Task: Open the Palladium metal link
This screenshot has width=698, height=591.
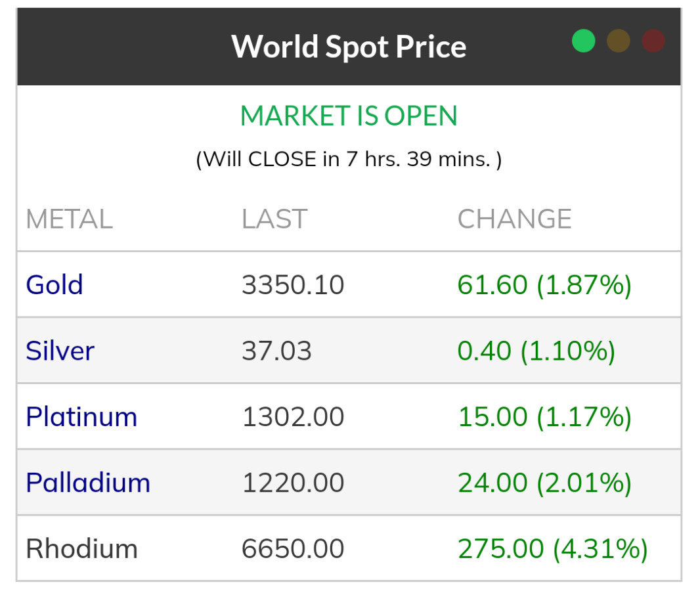Action: click(x=88, y=483)
